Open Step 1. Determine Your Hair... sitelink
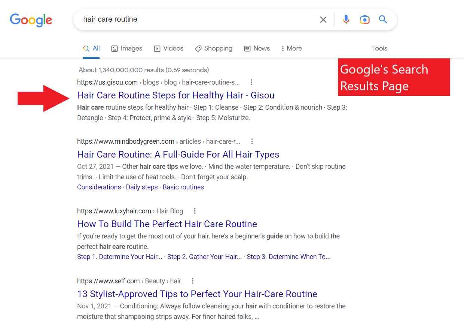The height and width of the screenshot is (332, 464). (120, 257)
